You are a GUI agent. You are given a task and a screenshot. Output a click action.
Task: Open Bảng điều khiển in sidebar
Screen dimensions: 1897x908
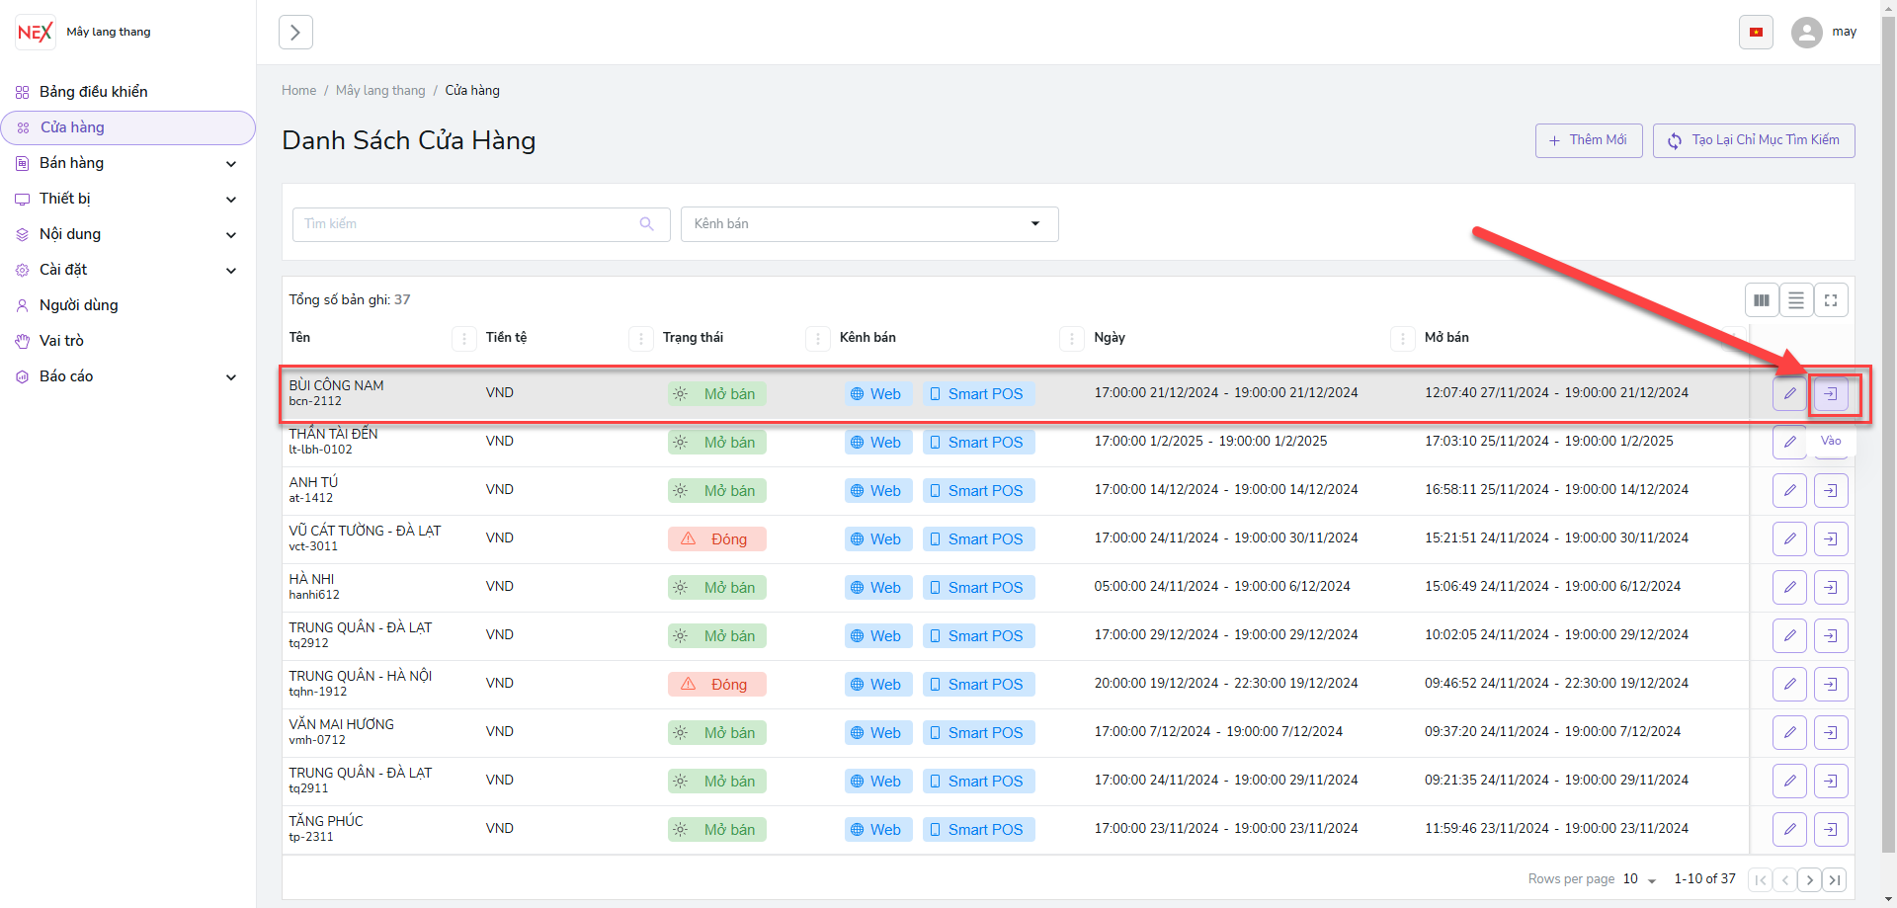pos(93,92)
